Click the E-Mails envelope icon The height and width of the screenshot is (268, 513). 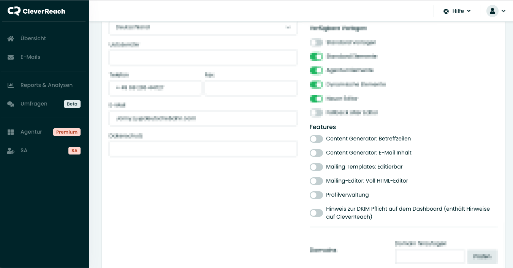pos(11,57)
